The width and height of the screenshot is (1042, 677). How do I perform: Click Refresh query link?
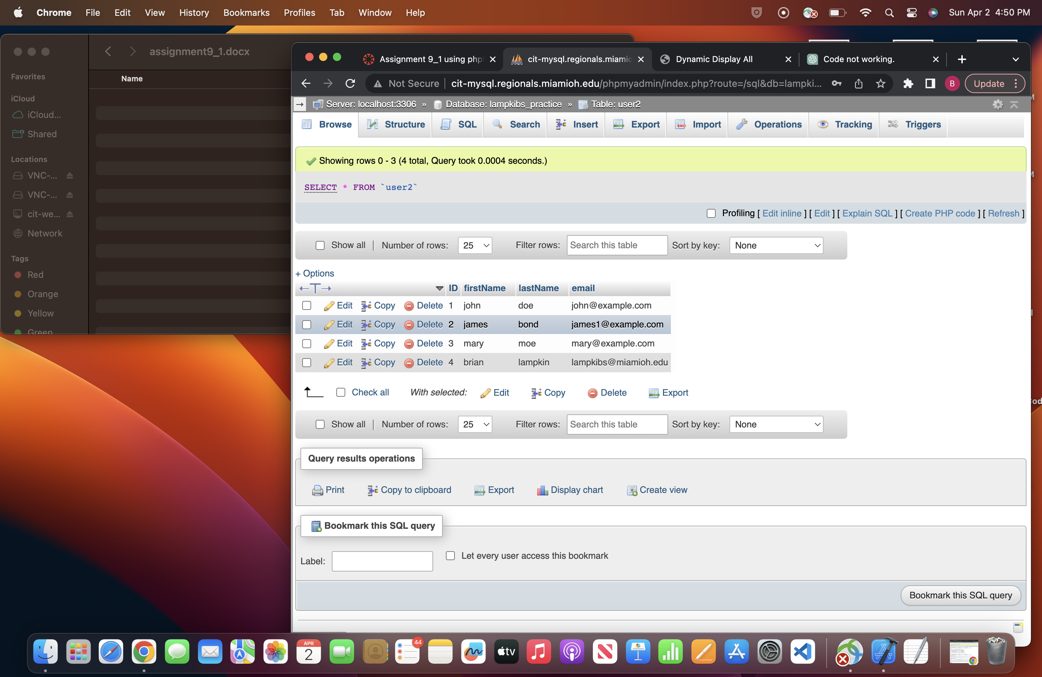pos(1003,213)
